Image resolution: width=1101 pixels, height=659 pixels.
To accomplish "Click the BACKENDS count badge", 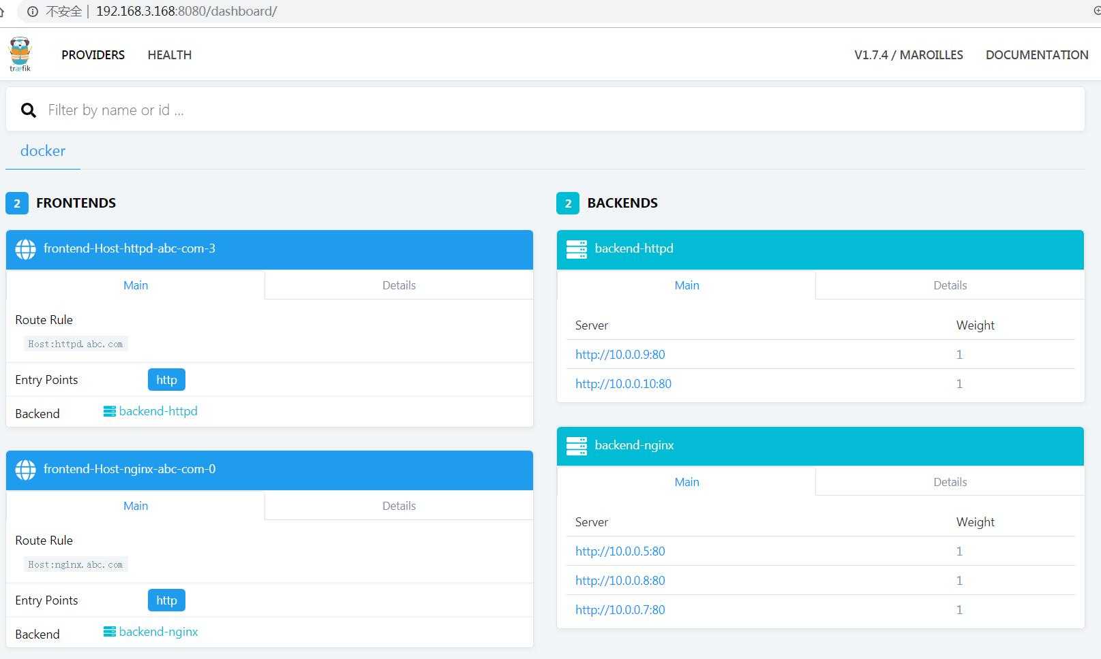I will click(568, 203).
